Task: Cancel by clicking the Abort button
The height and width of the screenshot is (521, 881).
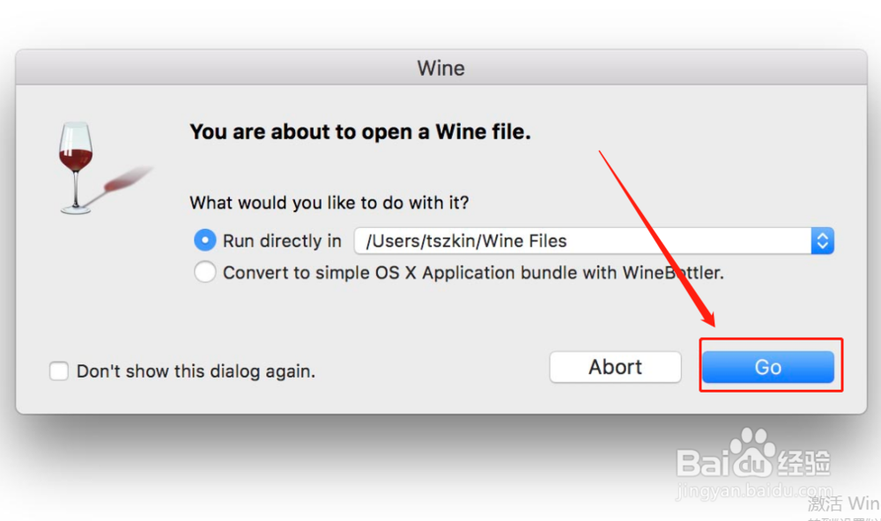Action: click(615, 367)
